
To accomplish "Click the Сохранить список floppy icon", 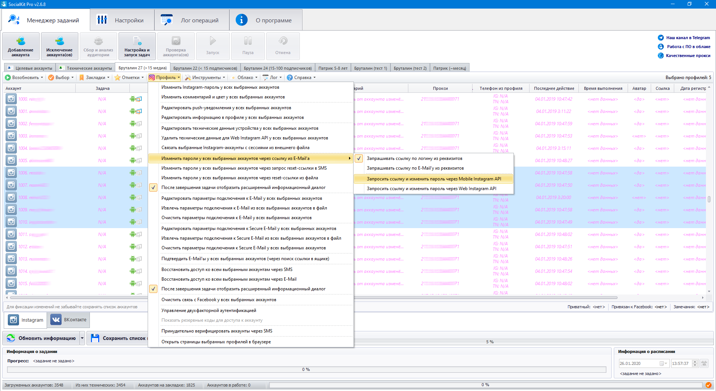I will pyautogui.click(x=95, y=338).
